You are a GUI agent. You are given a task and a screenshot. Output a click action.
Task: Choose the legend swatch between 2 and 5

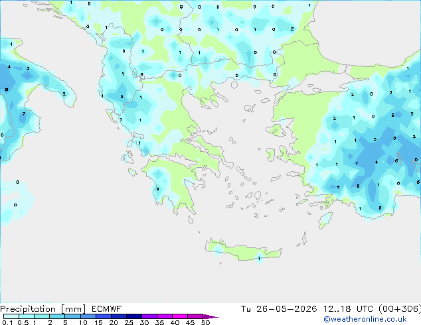point(57,316)
